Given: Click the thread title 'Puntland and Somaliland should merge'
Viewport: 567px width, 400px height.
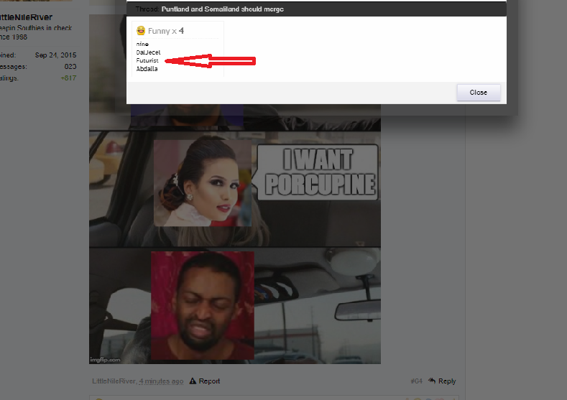Looking at the screenshot, I should 222,9.
